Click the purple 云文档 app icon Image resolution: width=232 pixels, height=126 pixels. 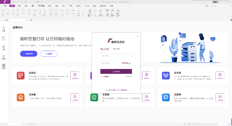(166, 76)
